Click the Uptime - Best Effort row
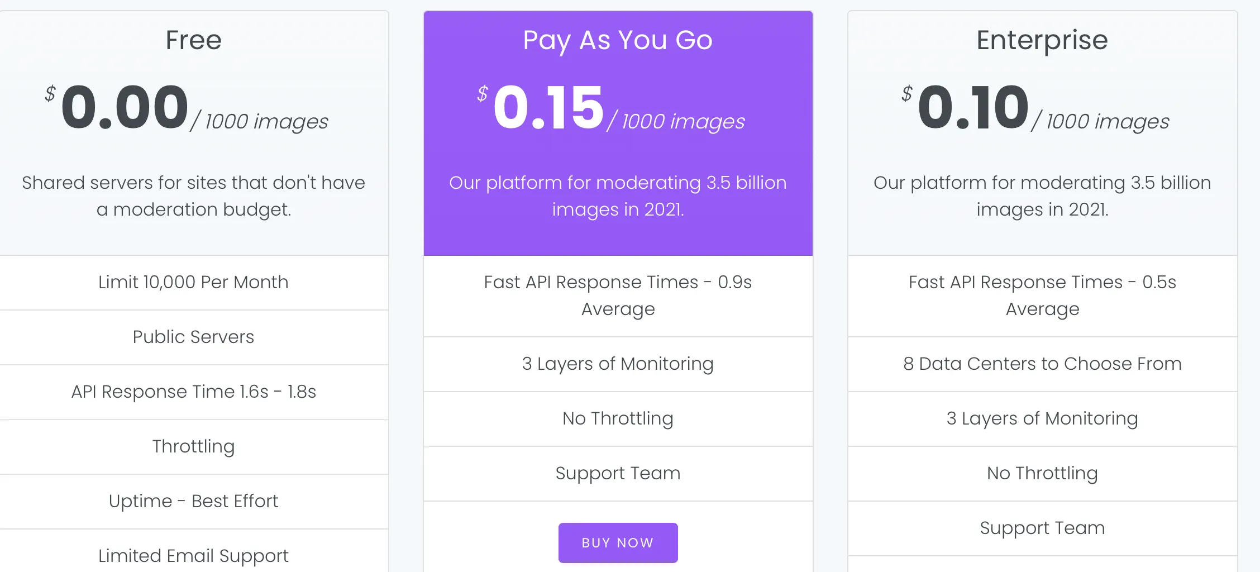This screenshot has width=1260, height=572. tap(193, 501)
